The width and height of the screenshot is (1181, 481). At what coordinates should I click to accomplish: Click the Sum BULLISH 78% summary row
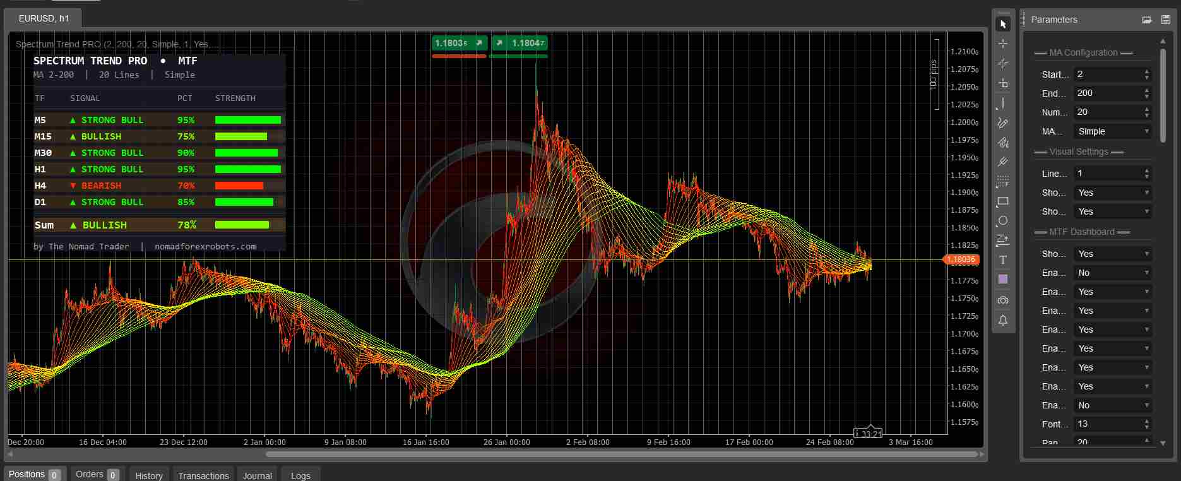[159, 225]
